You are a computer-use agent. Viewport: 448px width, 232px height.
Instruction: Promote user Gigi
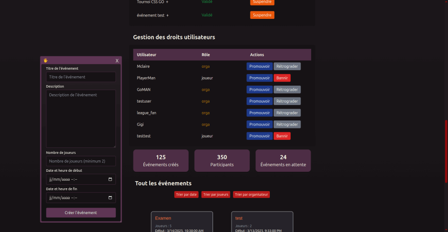(259, 124)
